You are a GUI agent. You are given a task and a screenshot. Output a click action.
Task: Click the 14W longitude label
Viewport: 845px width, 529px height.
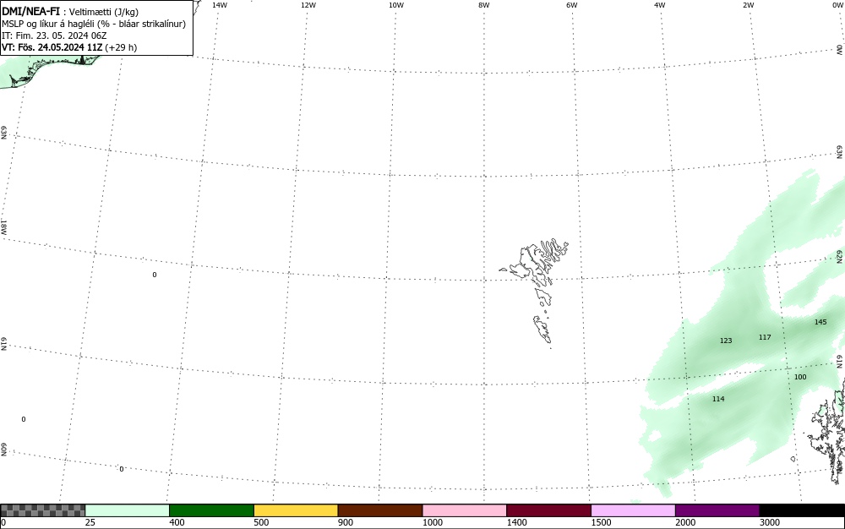[220, 5]
